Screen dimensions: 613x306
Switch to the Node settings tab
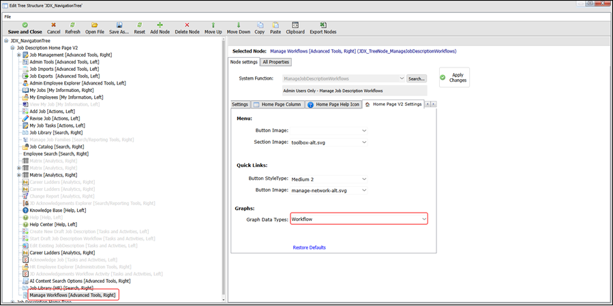(244, 62)
